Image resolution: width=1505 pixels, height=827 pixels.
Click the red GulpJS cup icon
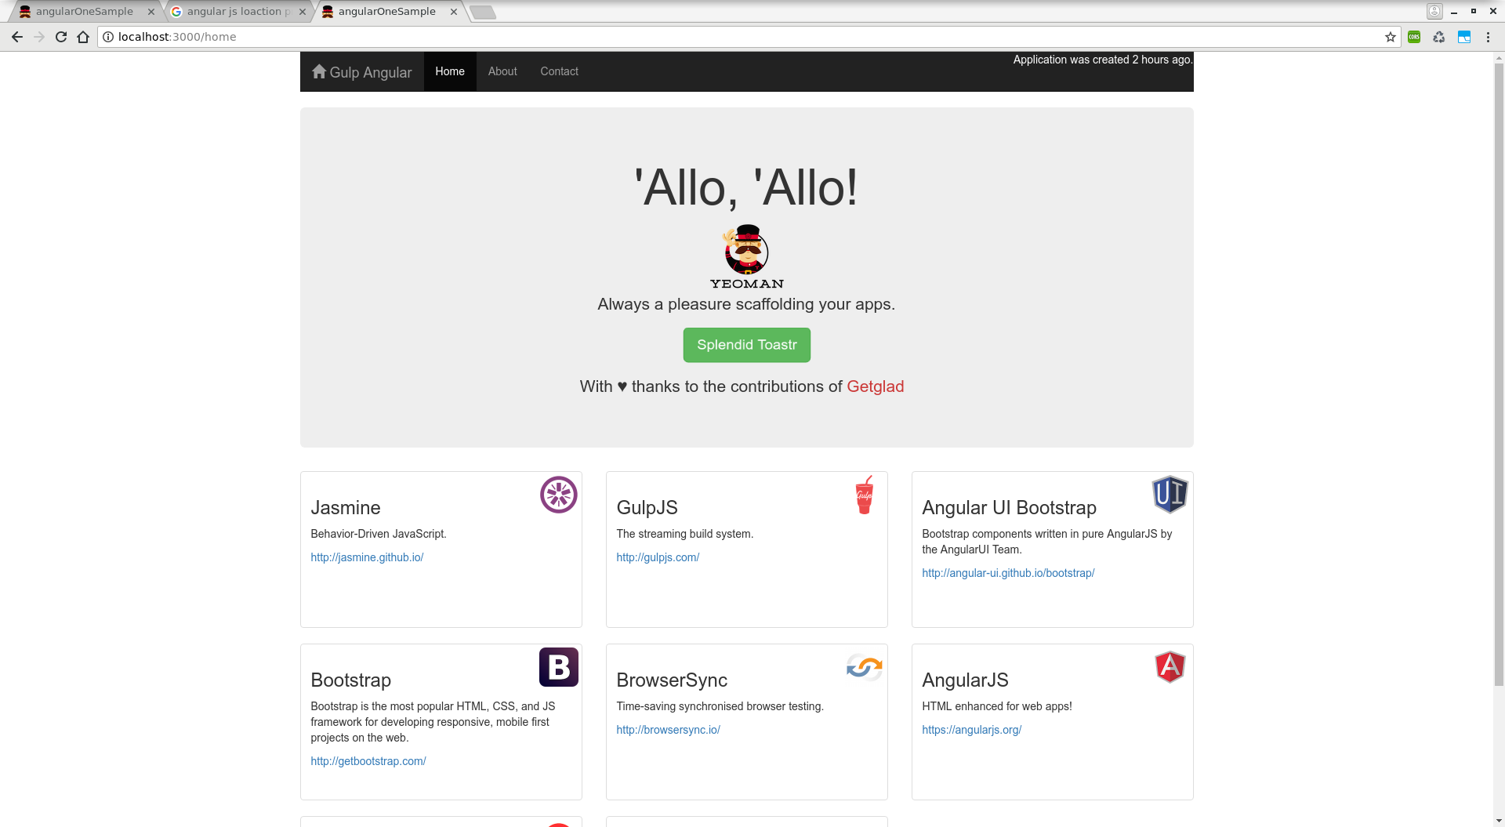(x=864, y=495)
